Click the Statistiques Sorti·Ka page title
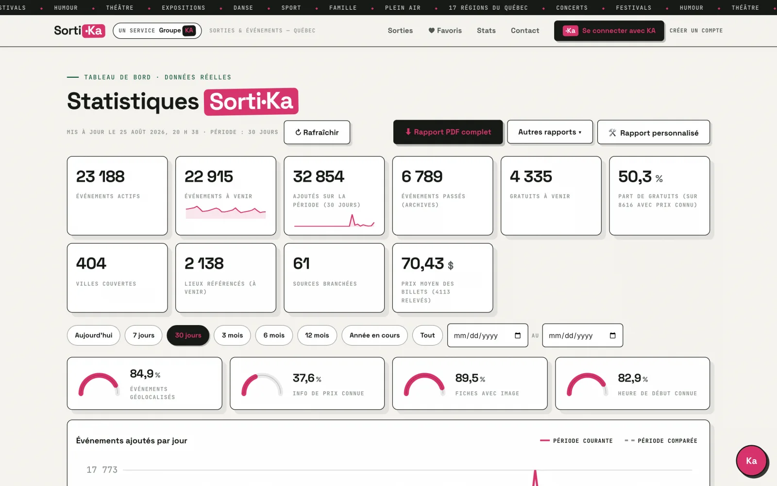This screenshot has width=777, height=486. point(183,102)
